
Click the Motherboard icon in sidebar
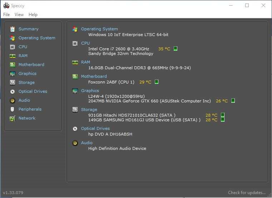pyautogui.click(x=12, y=65)
